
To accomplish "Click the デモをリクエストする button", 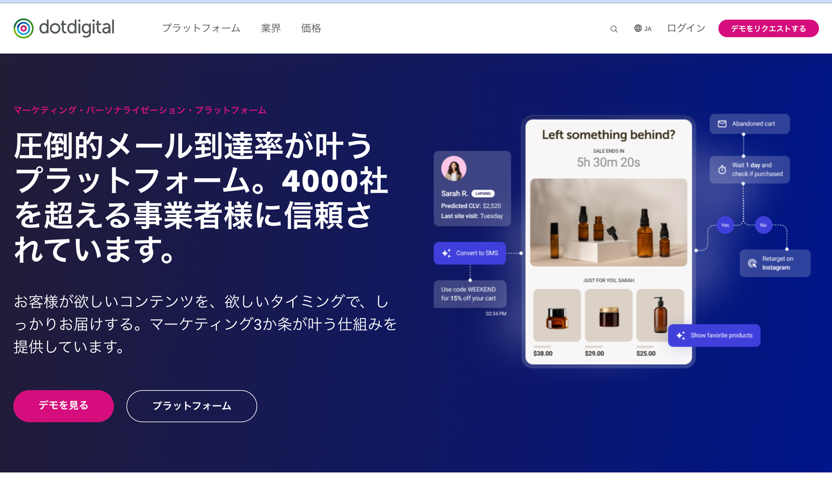I will pos(768,29).
